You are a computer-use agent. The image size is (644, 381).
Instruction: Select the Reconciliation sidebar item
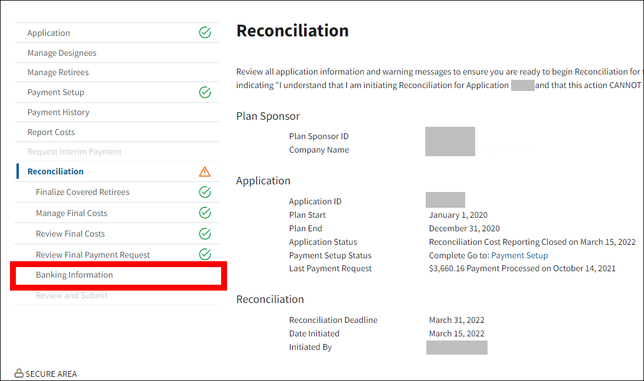coord(55,171)
